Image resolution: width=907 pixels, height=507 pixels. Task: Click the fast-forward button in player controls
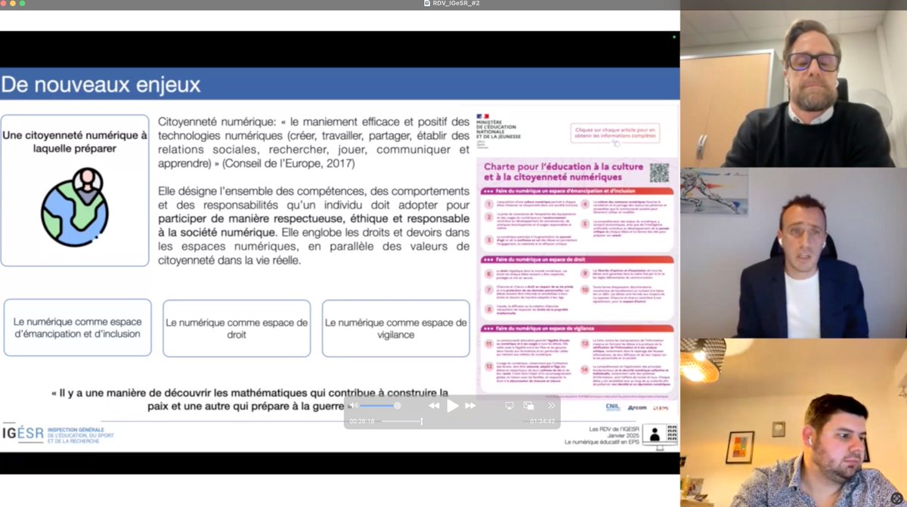pos(471,406)
